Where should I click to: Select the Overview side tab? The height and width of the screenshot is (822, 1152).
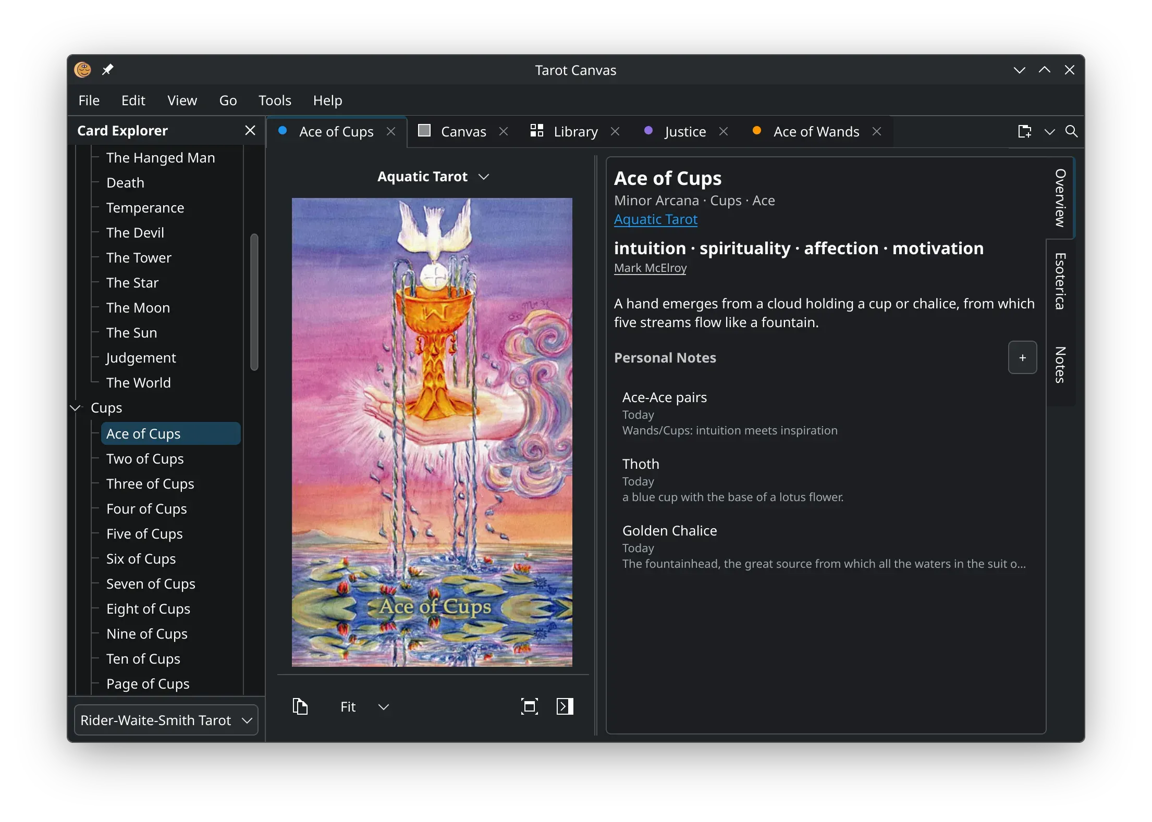[x=1060, y=198]
